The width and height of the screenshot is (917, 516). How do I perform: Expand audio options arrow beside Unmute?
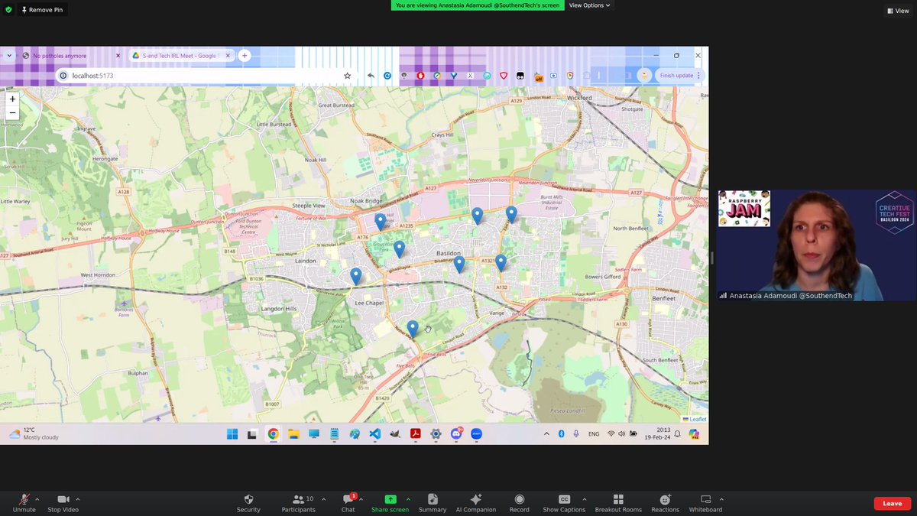point(37,499)
